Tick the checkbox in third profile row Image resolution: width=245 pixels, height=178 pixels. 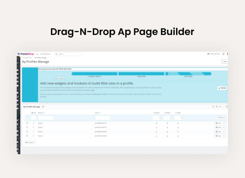27,132
